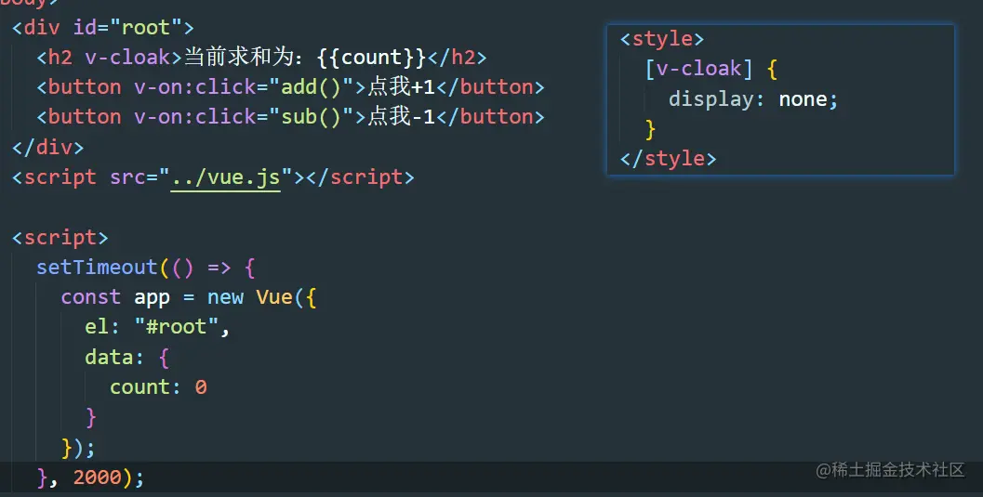
Task: Click the opening <style> tag
Action: [662, 39]
